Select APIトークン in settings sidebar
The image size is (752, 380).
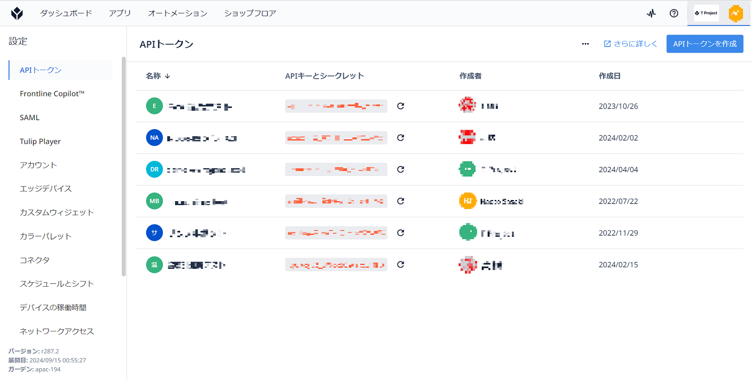[61, 70]
